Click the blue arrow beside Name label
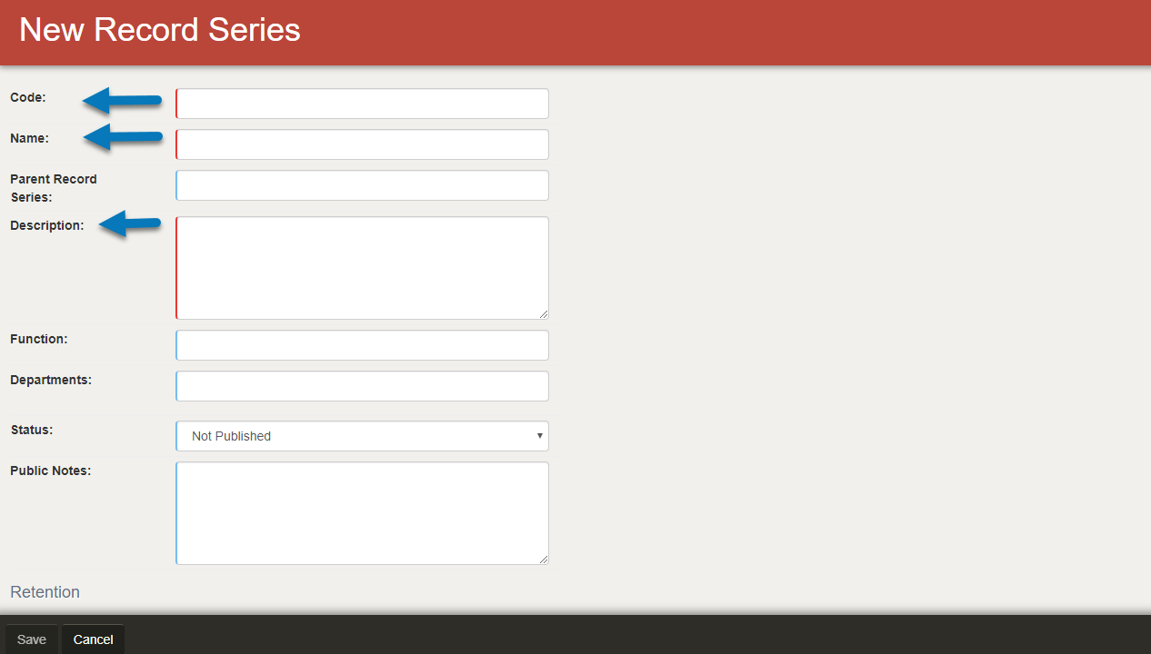 (122, 137)
